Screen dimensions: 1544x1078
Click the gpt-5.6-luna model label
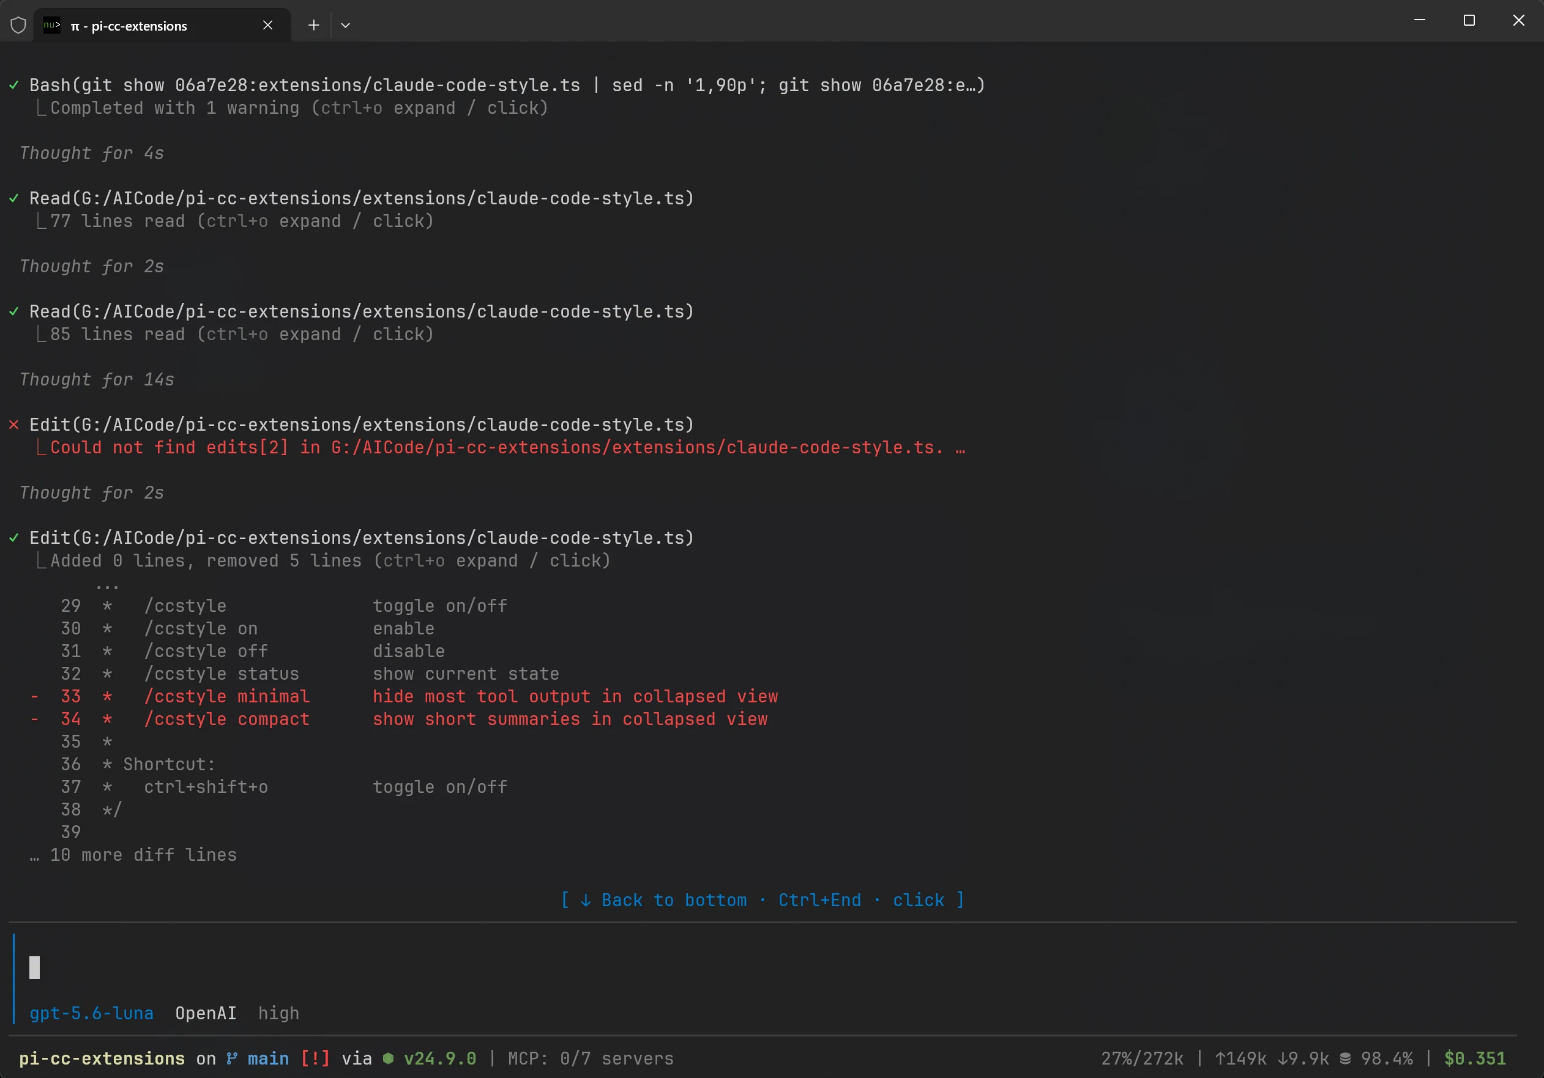(x=91, y=1013)
